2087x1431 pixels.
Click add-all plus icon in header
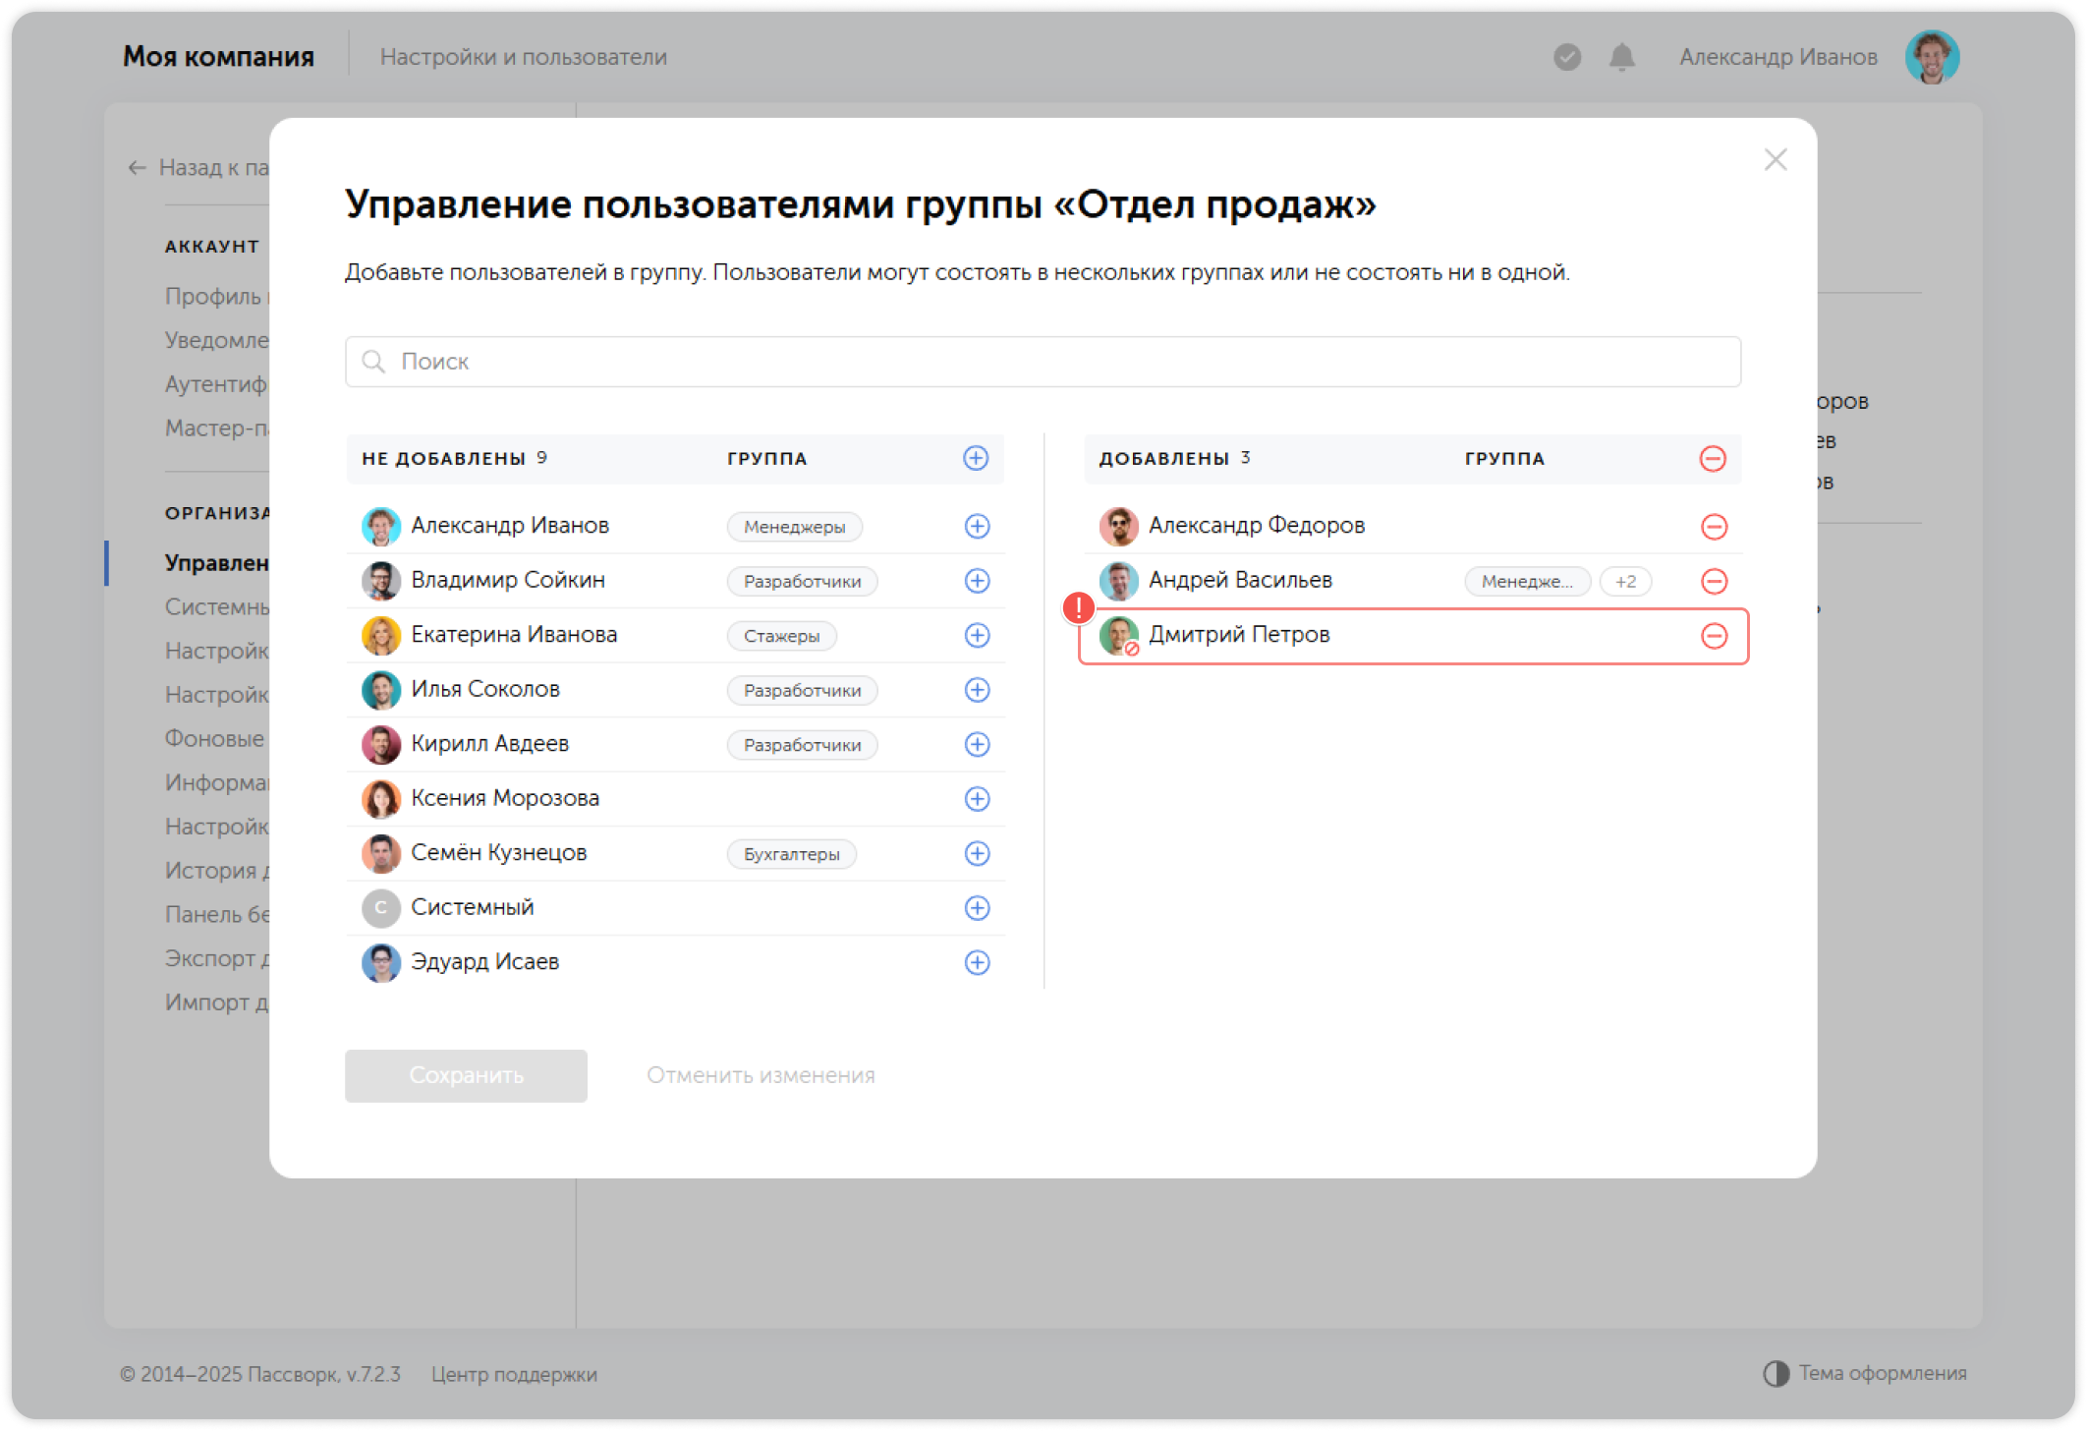(x=975, y=458)
